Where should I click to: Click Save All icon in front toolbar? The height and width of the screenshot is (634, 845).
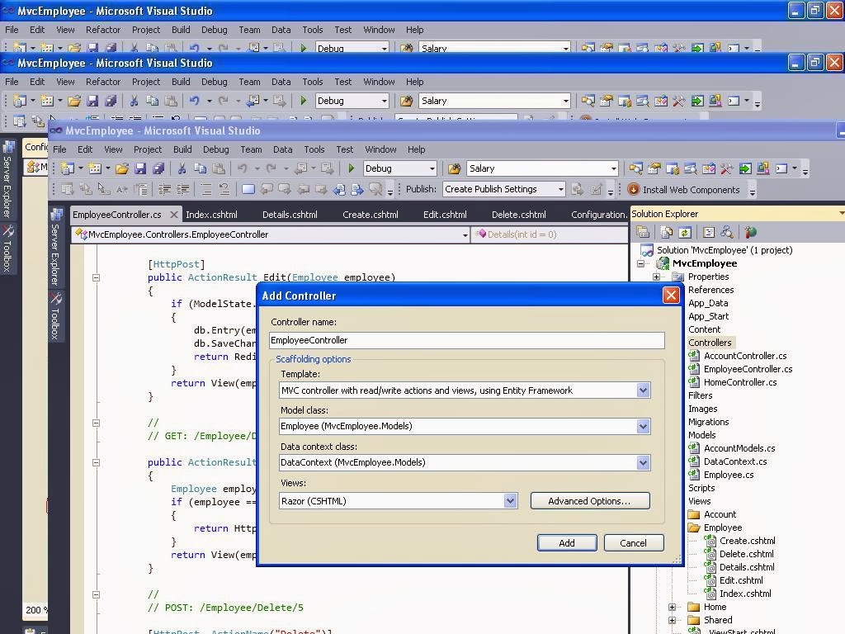pos(158,168)
